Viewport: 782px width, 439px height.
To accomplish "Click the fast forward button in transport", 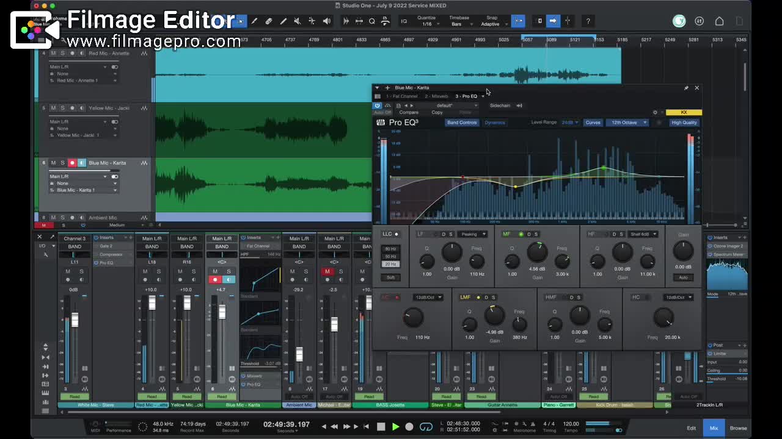I will [347, 427].
